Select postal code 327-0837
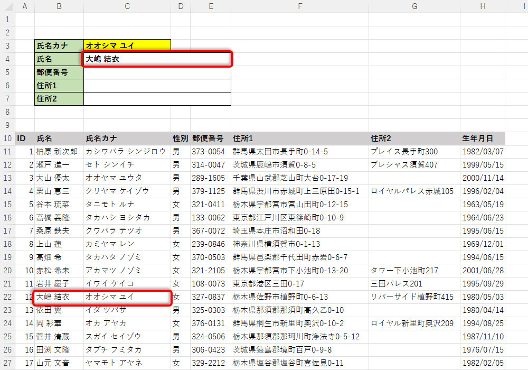 click(211, 297)
